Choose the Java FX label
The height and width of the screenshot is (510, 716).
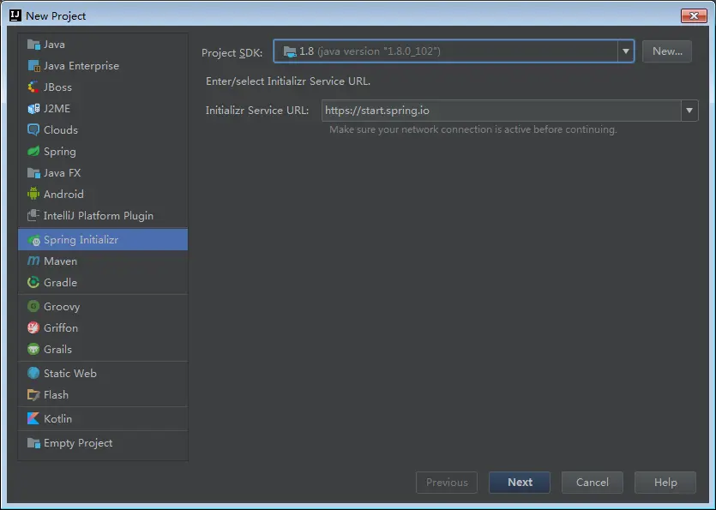pyautogui.click(x=62, y=173)
